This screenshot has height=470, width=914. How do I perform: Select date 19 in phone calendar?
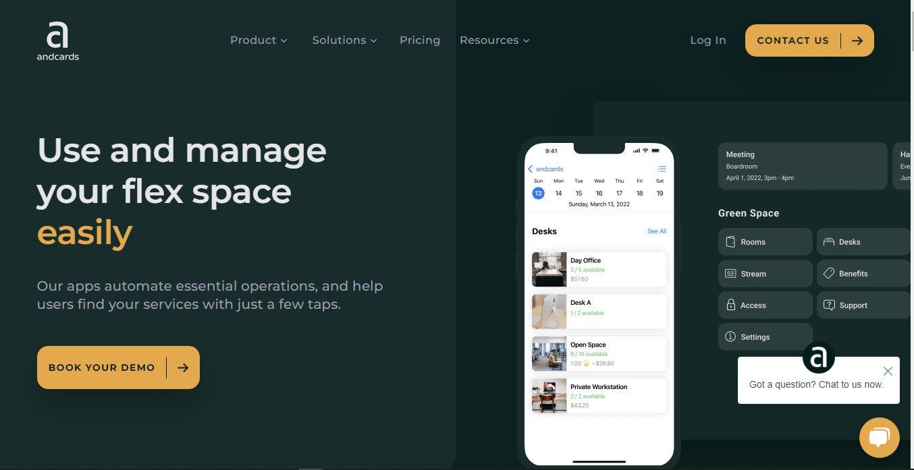[660, 193]
